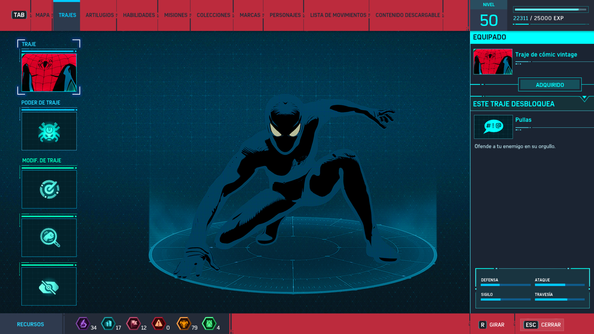594x334 pixels.
Task: Click the orange challenge token icon
Action: click(x=184, y=324)
